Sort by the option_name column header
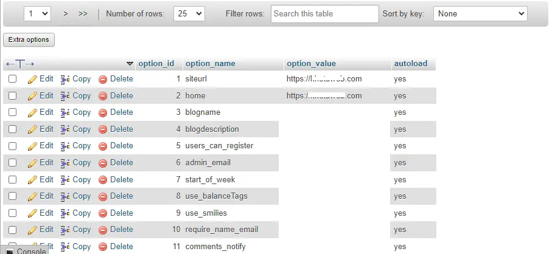Screen dimensions: 555x254 click(210, 63)
